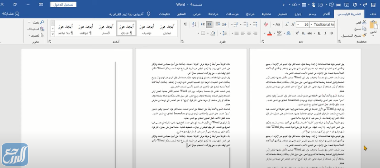
Task: Set left-to-right text direction
Action: point(203,24)
